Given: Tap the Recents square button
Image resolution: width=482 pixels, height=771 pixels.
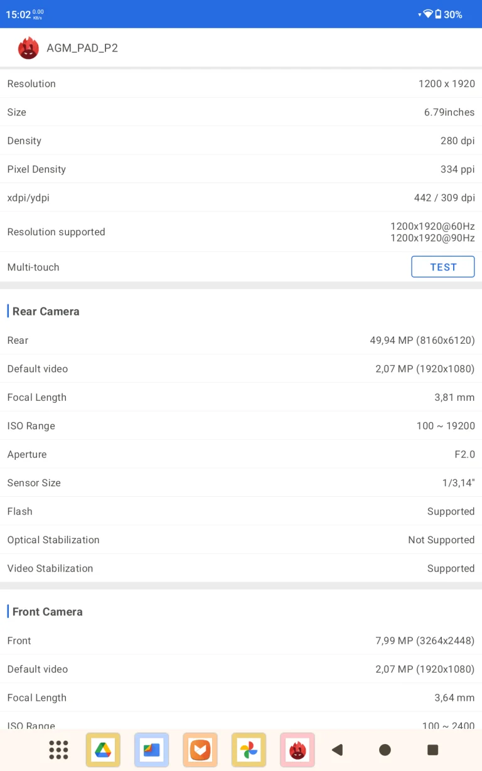Looking at the screenshot, I should point(432,750).
